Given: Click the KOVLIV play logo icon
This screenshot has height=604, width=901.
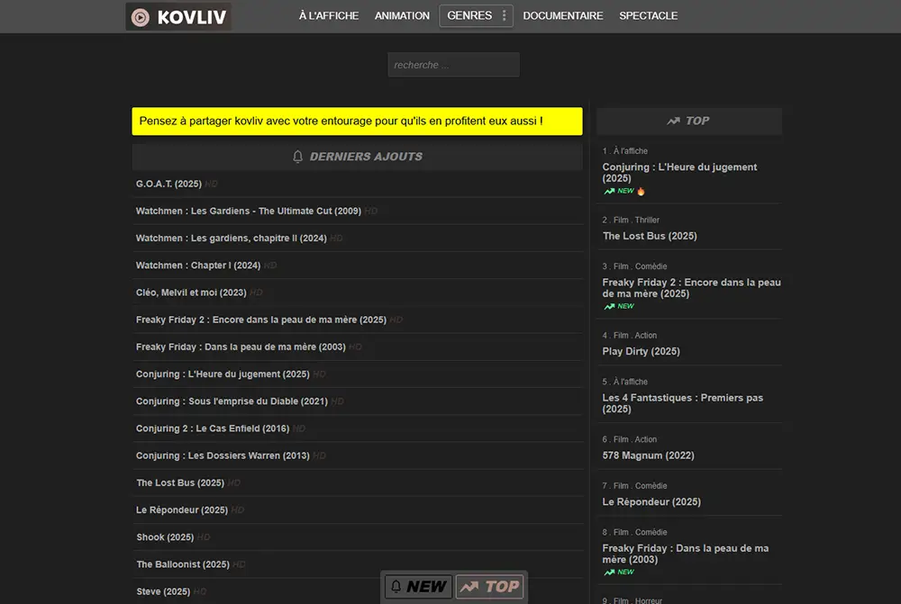Looking at the screenshot, I should (x=141, y=17).
